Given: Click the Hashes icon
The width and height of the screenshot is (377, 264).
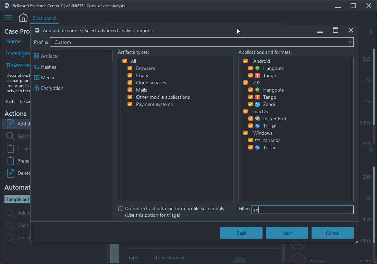Looking at the screenshot, I should click(x=37, y=67).
